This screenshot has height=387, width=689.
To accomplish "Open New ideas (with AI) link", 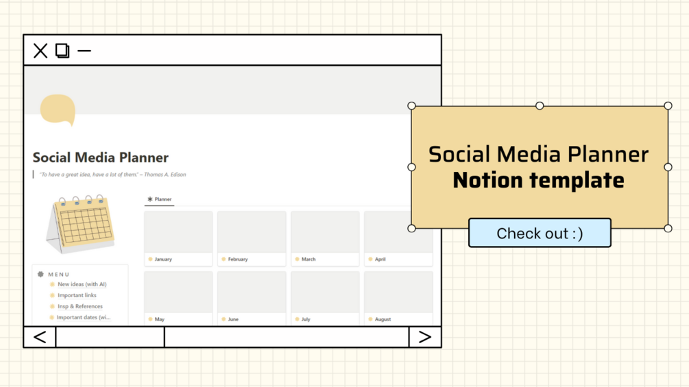I will (82, 284).
